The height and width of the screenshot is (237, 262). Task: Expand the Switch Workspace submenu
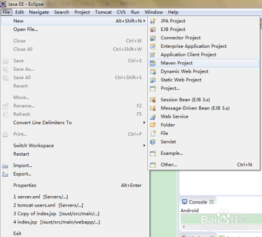pyautogui.click(x=144, y=145)
